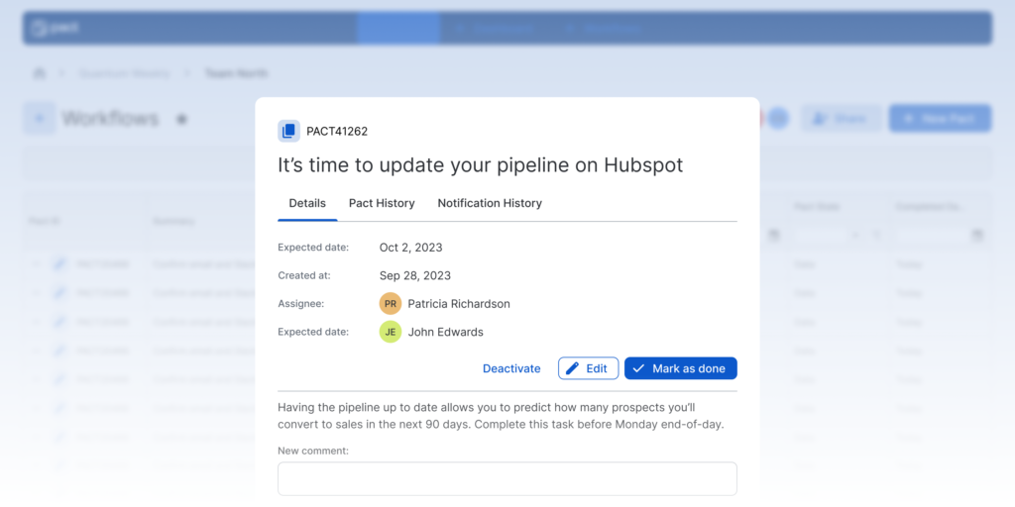Click the Share button
The image size is (1015, 507).
pyautogui.click(x=839, y=119)
